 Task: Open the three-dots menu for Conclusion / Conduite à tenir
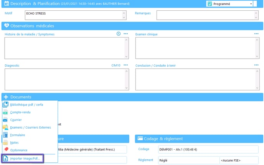tap(256, 65)
